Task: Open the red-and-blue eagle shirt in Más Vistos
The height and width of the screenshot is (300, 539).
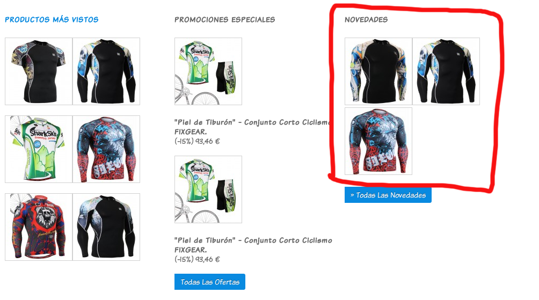Action: [106, 149]
